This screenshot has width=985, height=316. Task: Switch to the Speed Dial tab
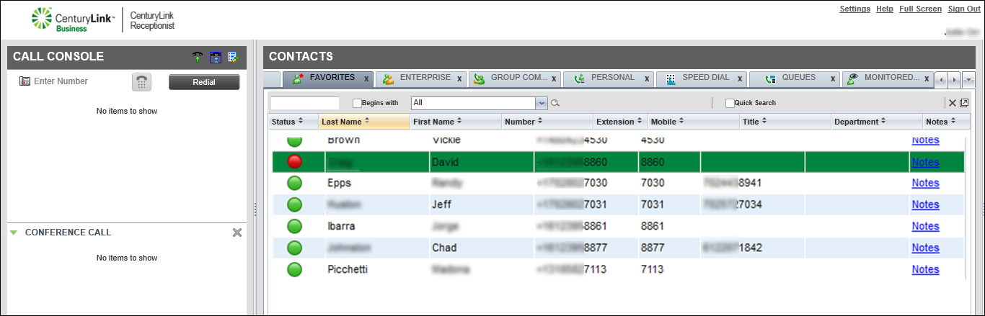702,78
